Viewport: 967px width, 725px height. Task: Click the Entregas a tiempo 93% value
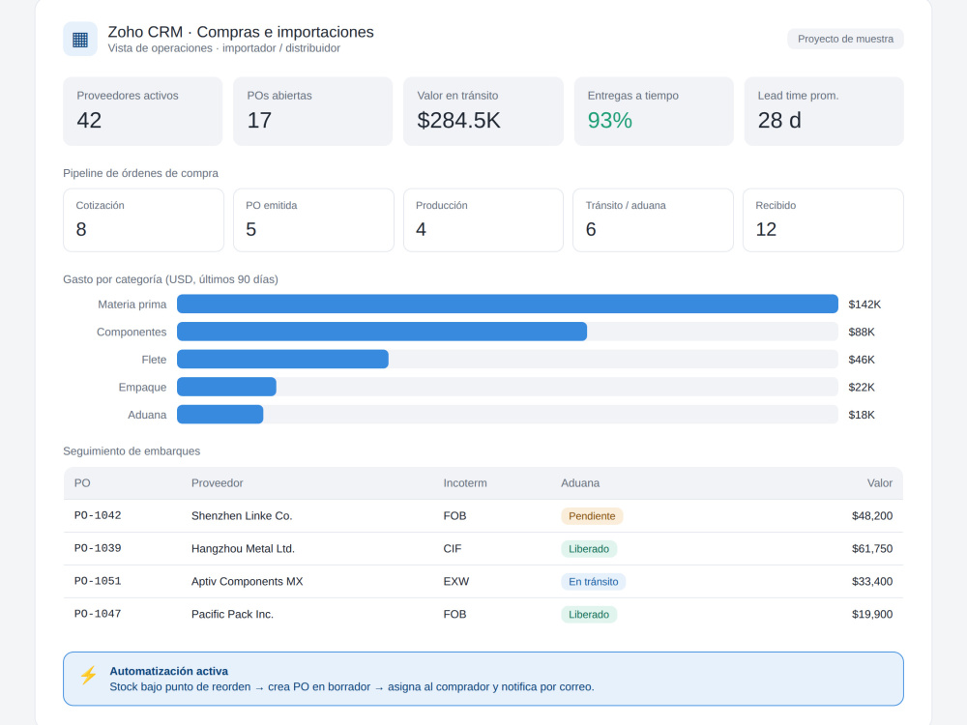(x=610, y=120)
